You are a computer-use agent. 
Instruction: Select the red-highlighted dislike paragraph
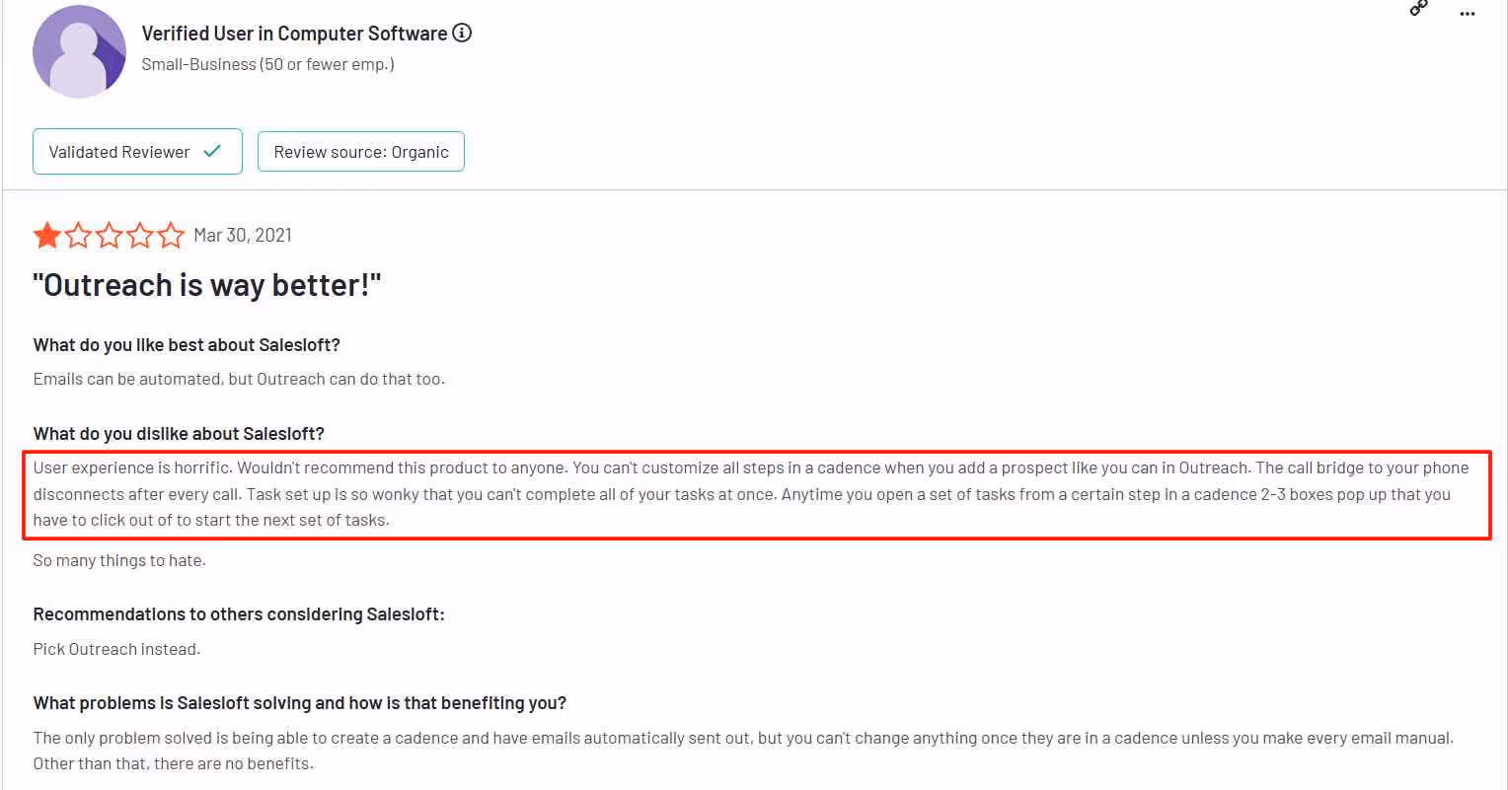[754, 493]
